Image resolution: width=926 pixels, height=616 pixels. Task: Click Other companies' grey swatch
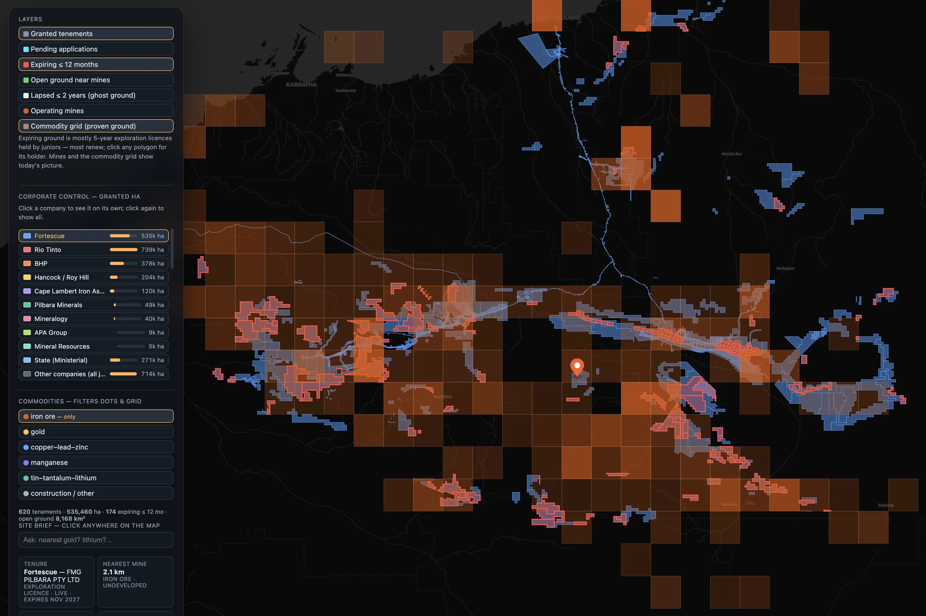(x=27, y=374)
